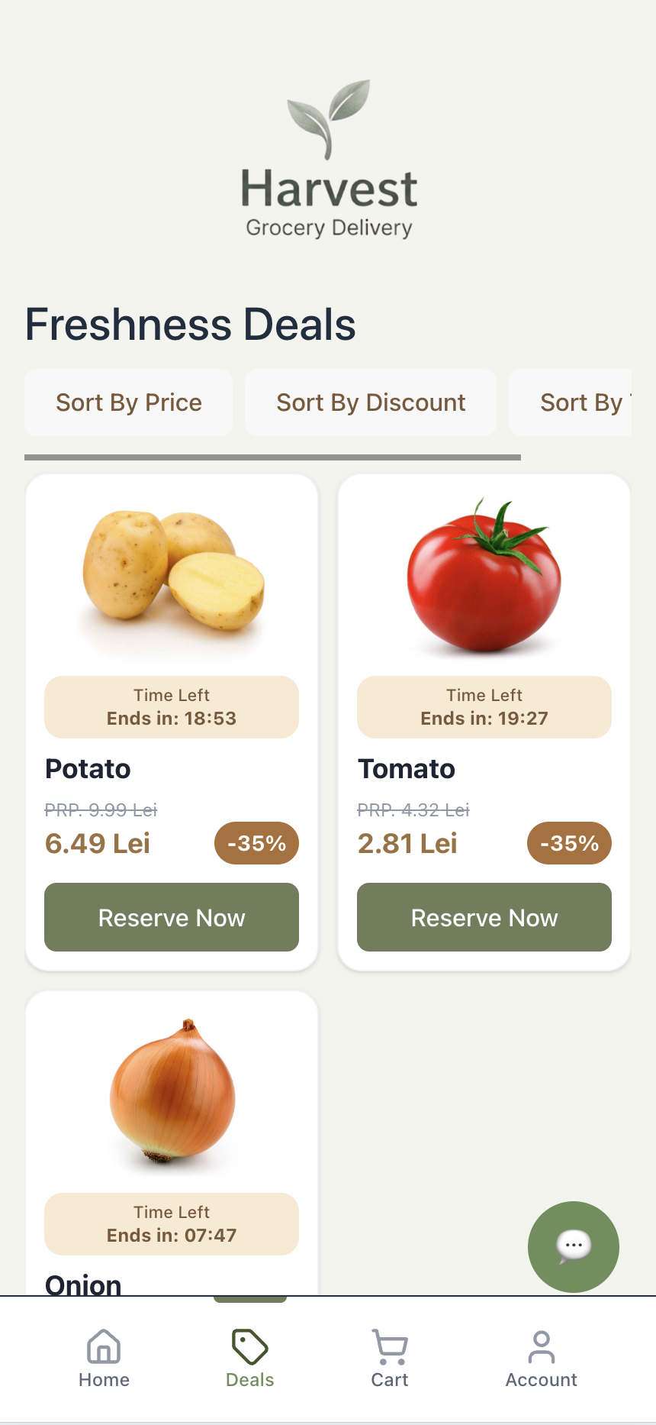Reserve the Tomato deal now

point(484,917)
